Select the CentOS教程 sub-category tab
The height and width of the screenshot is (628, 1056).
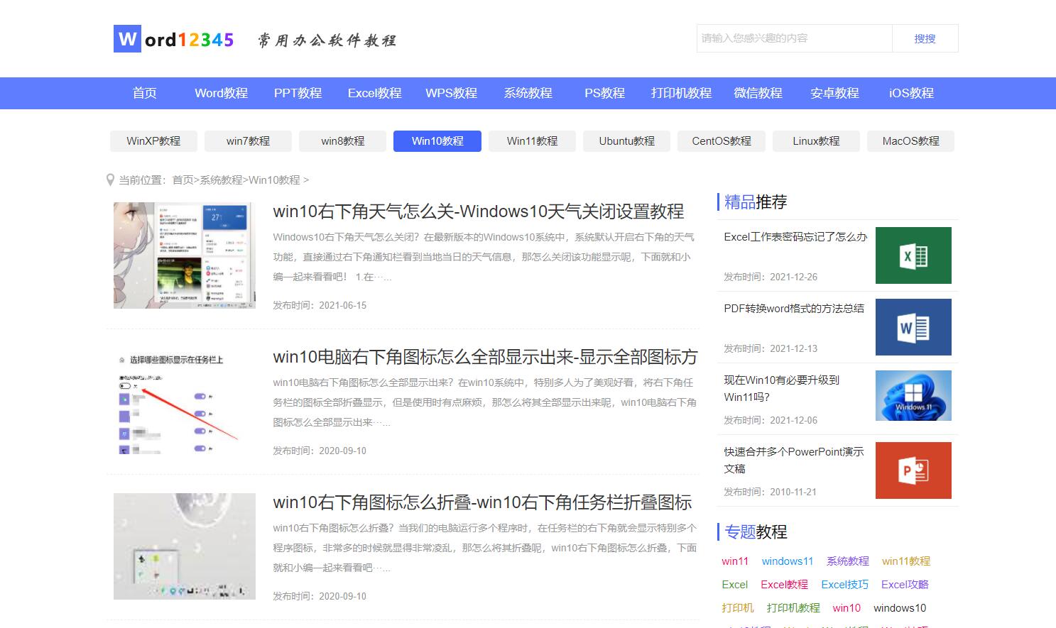722,141
